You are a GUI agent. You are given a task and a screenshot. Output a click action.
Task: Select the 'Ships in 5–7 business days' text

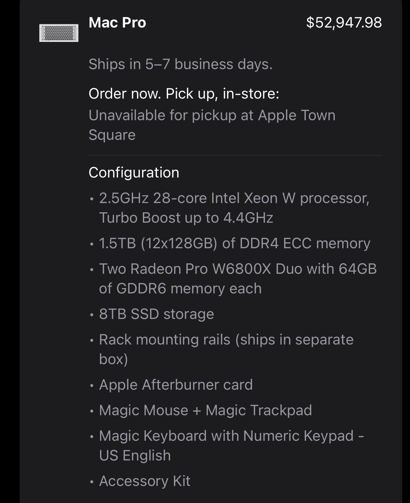click(180, 64)
